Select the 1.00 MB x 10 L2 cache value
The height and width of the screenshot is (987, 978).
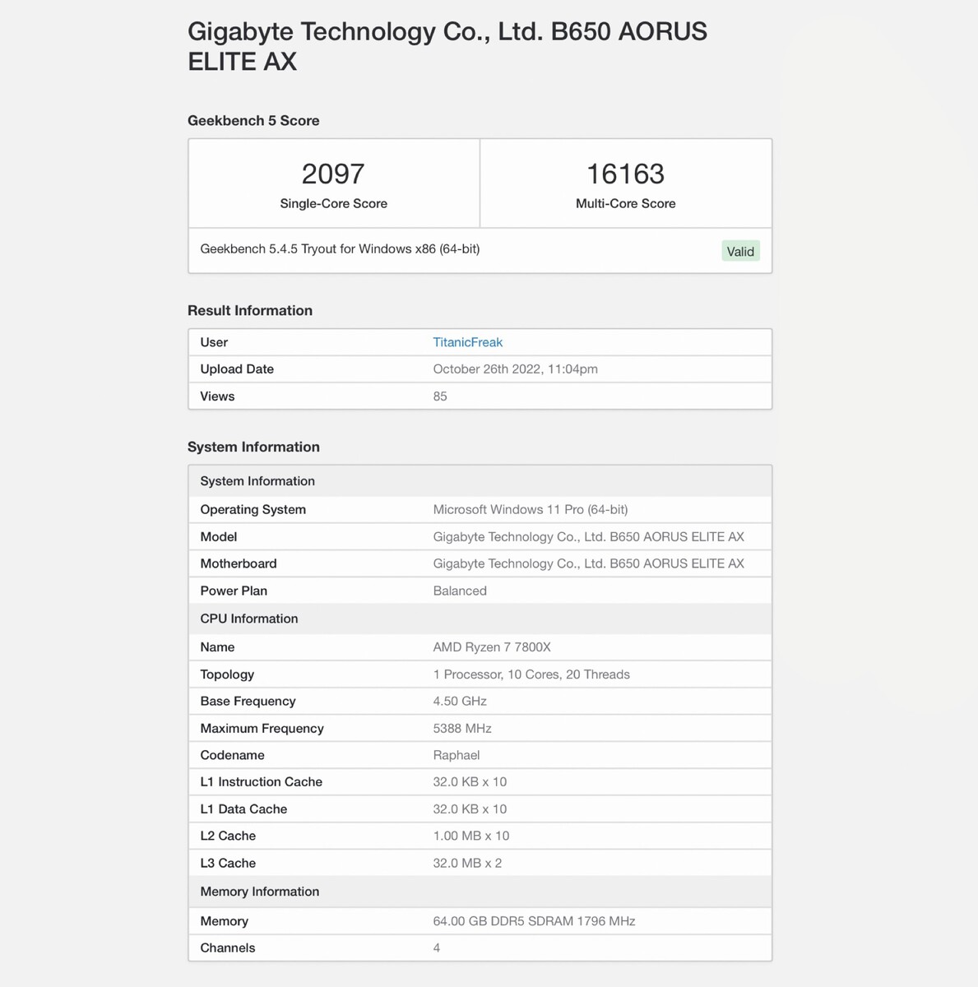[x=471, y=836]
